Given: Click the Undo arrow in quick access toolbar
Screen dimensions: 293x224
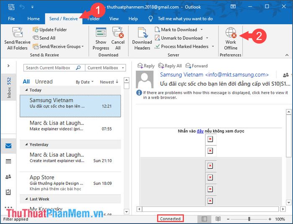Looking at the screenshot, I should pyautogui.click(x=22, y=7).
